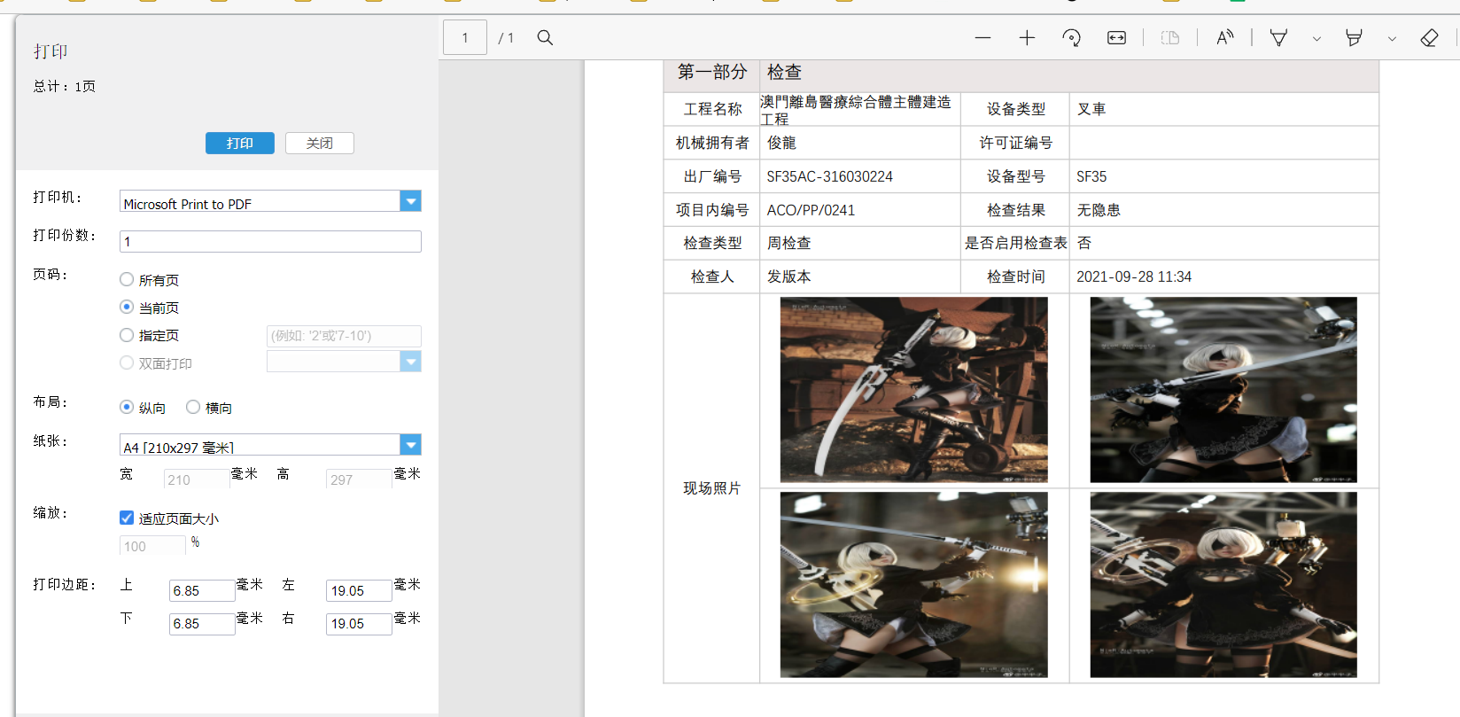Viewport: 1460px width, 717px height.
Task: Start Read aloud
Action: [x=1224, y=37]
